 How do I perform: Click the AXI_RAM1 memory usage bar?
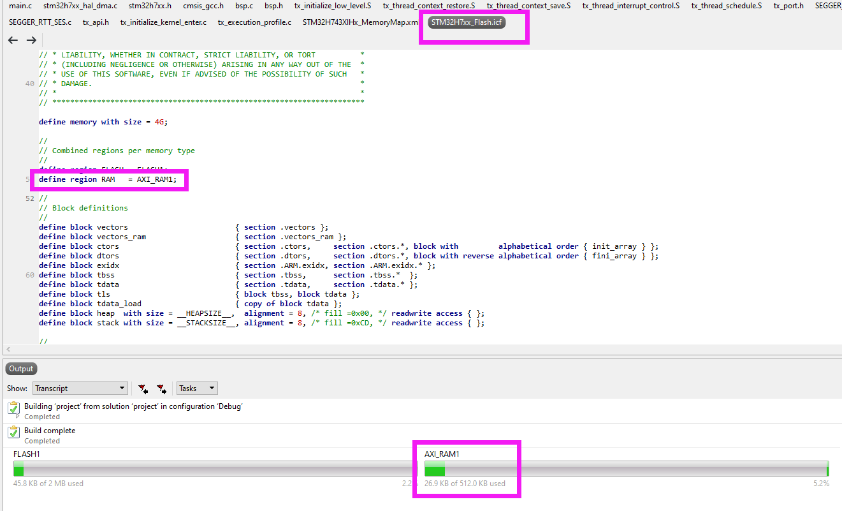coord(627,468)
